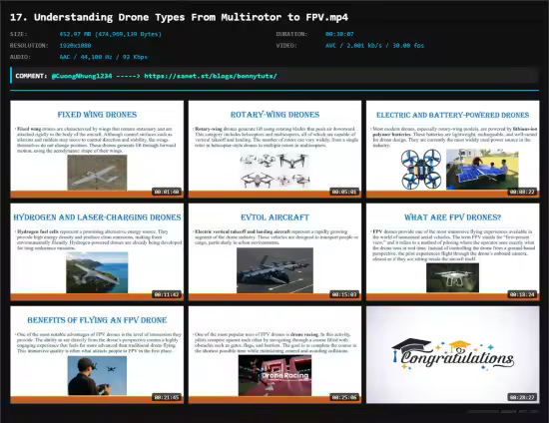Select the audio value AAC / 44,100 Hz
This screenshot has height=423, width=549.
click(x=103, y=57)
